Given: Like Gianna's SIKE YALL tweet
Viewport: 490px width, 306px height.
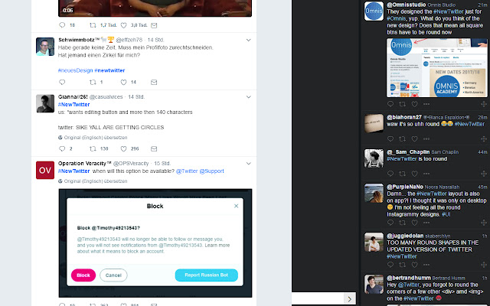Looking at the screenshot, I should [123, 148].
